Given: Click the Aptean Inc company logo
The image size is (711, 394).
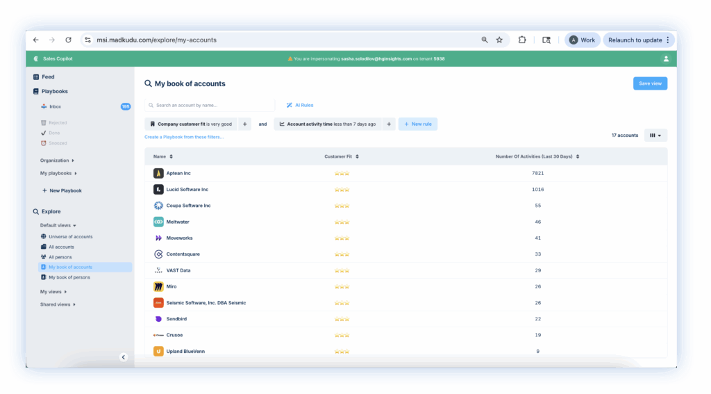Looking at the screenshot, I should tap(158, 173).
